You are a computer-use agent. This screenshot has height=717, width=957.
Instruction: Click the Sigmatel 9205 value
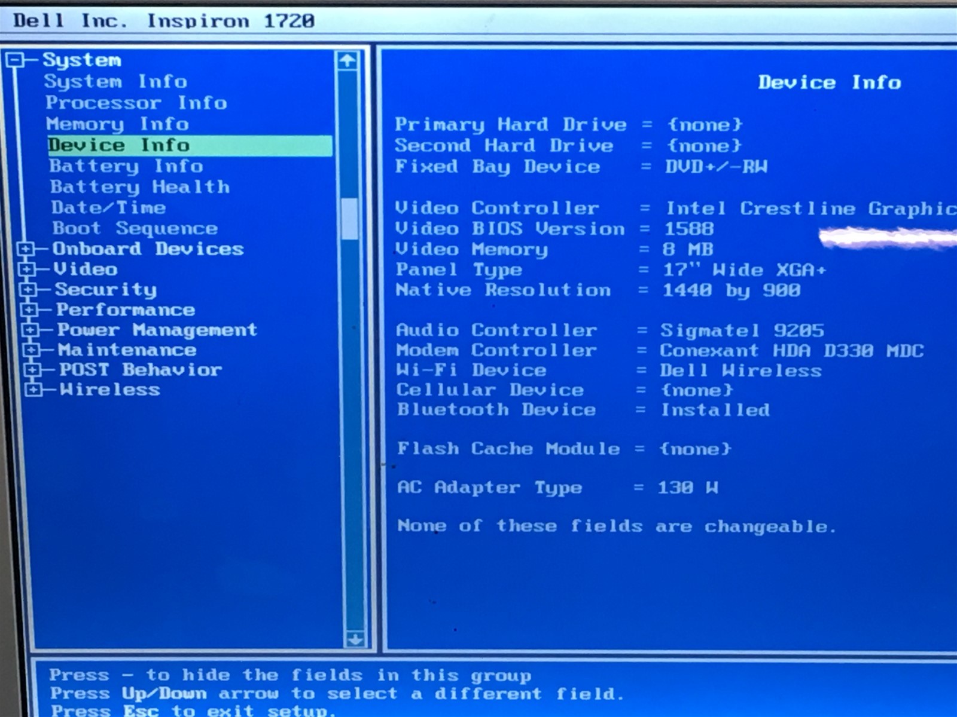point(742,330)
